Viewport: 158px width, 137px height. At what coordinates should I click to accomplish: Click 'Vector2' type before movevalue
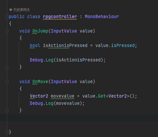point(39,96)
